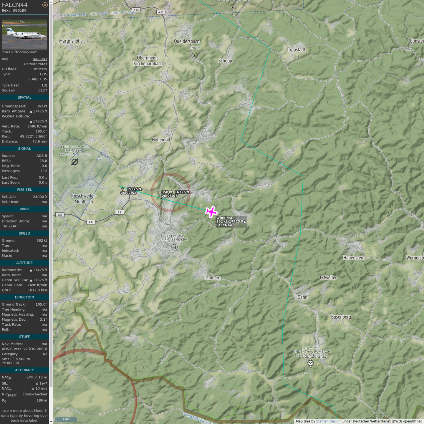Click the 06:03:07 track point label
The height and width of the screenshot is (424, 424).
pos(169,196)
